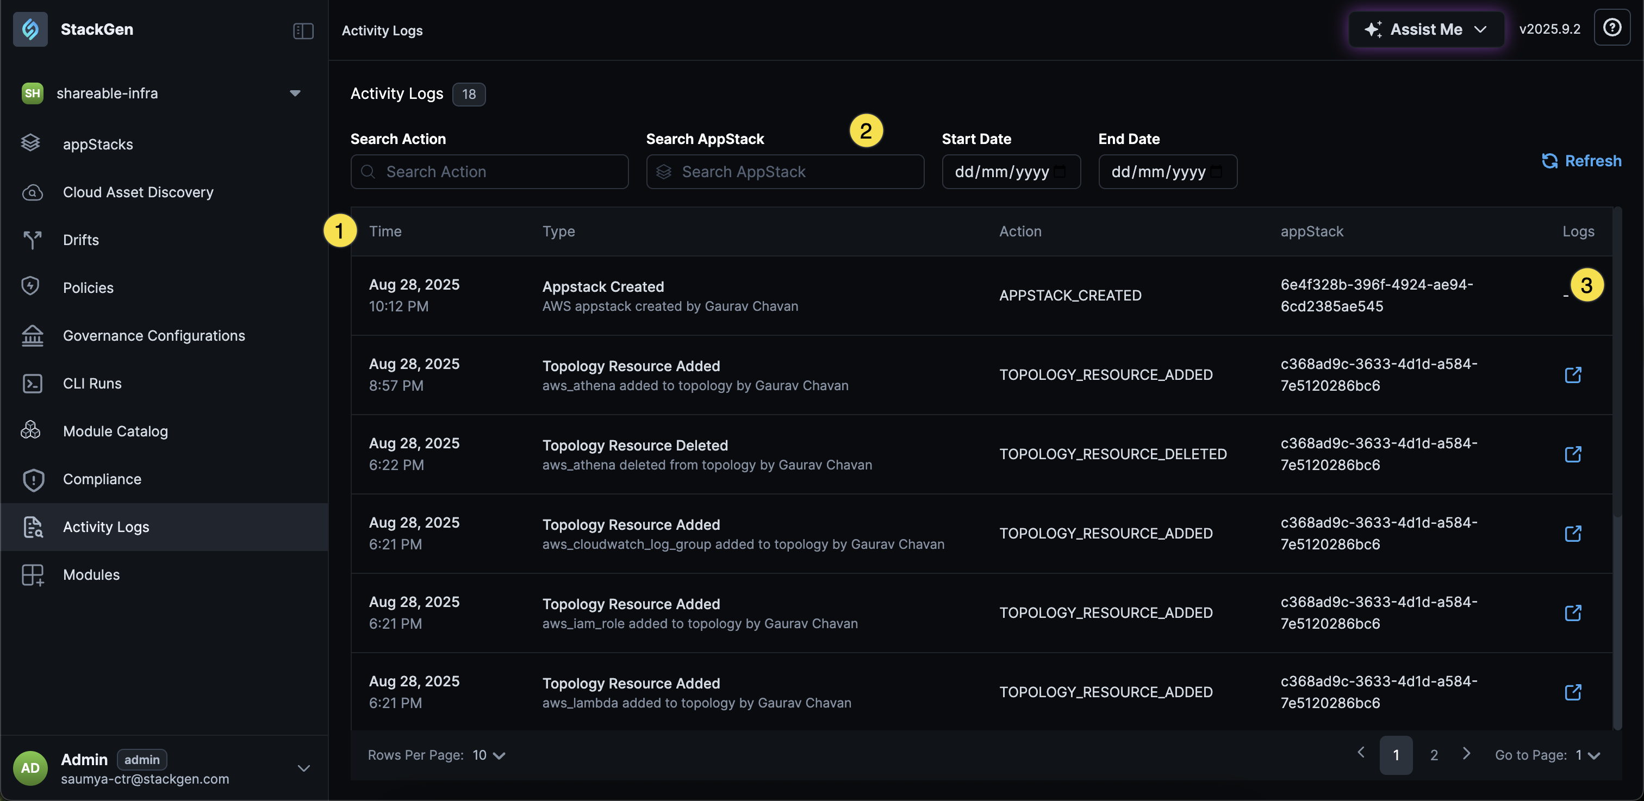This screenshot has width=1644, height=801.
Task: Click the APPSTACK_CREATED action cell
Action: point(1070,295)
